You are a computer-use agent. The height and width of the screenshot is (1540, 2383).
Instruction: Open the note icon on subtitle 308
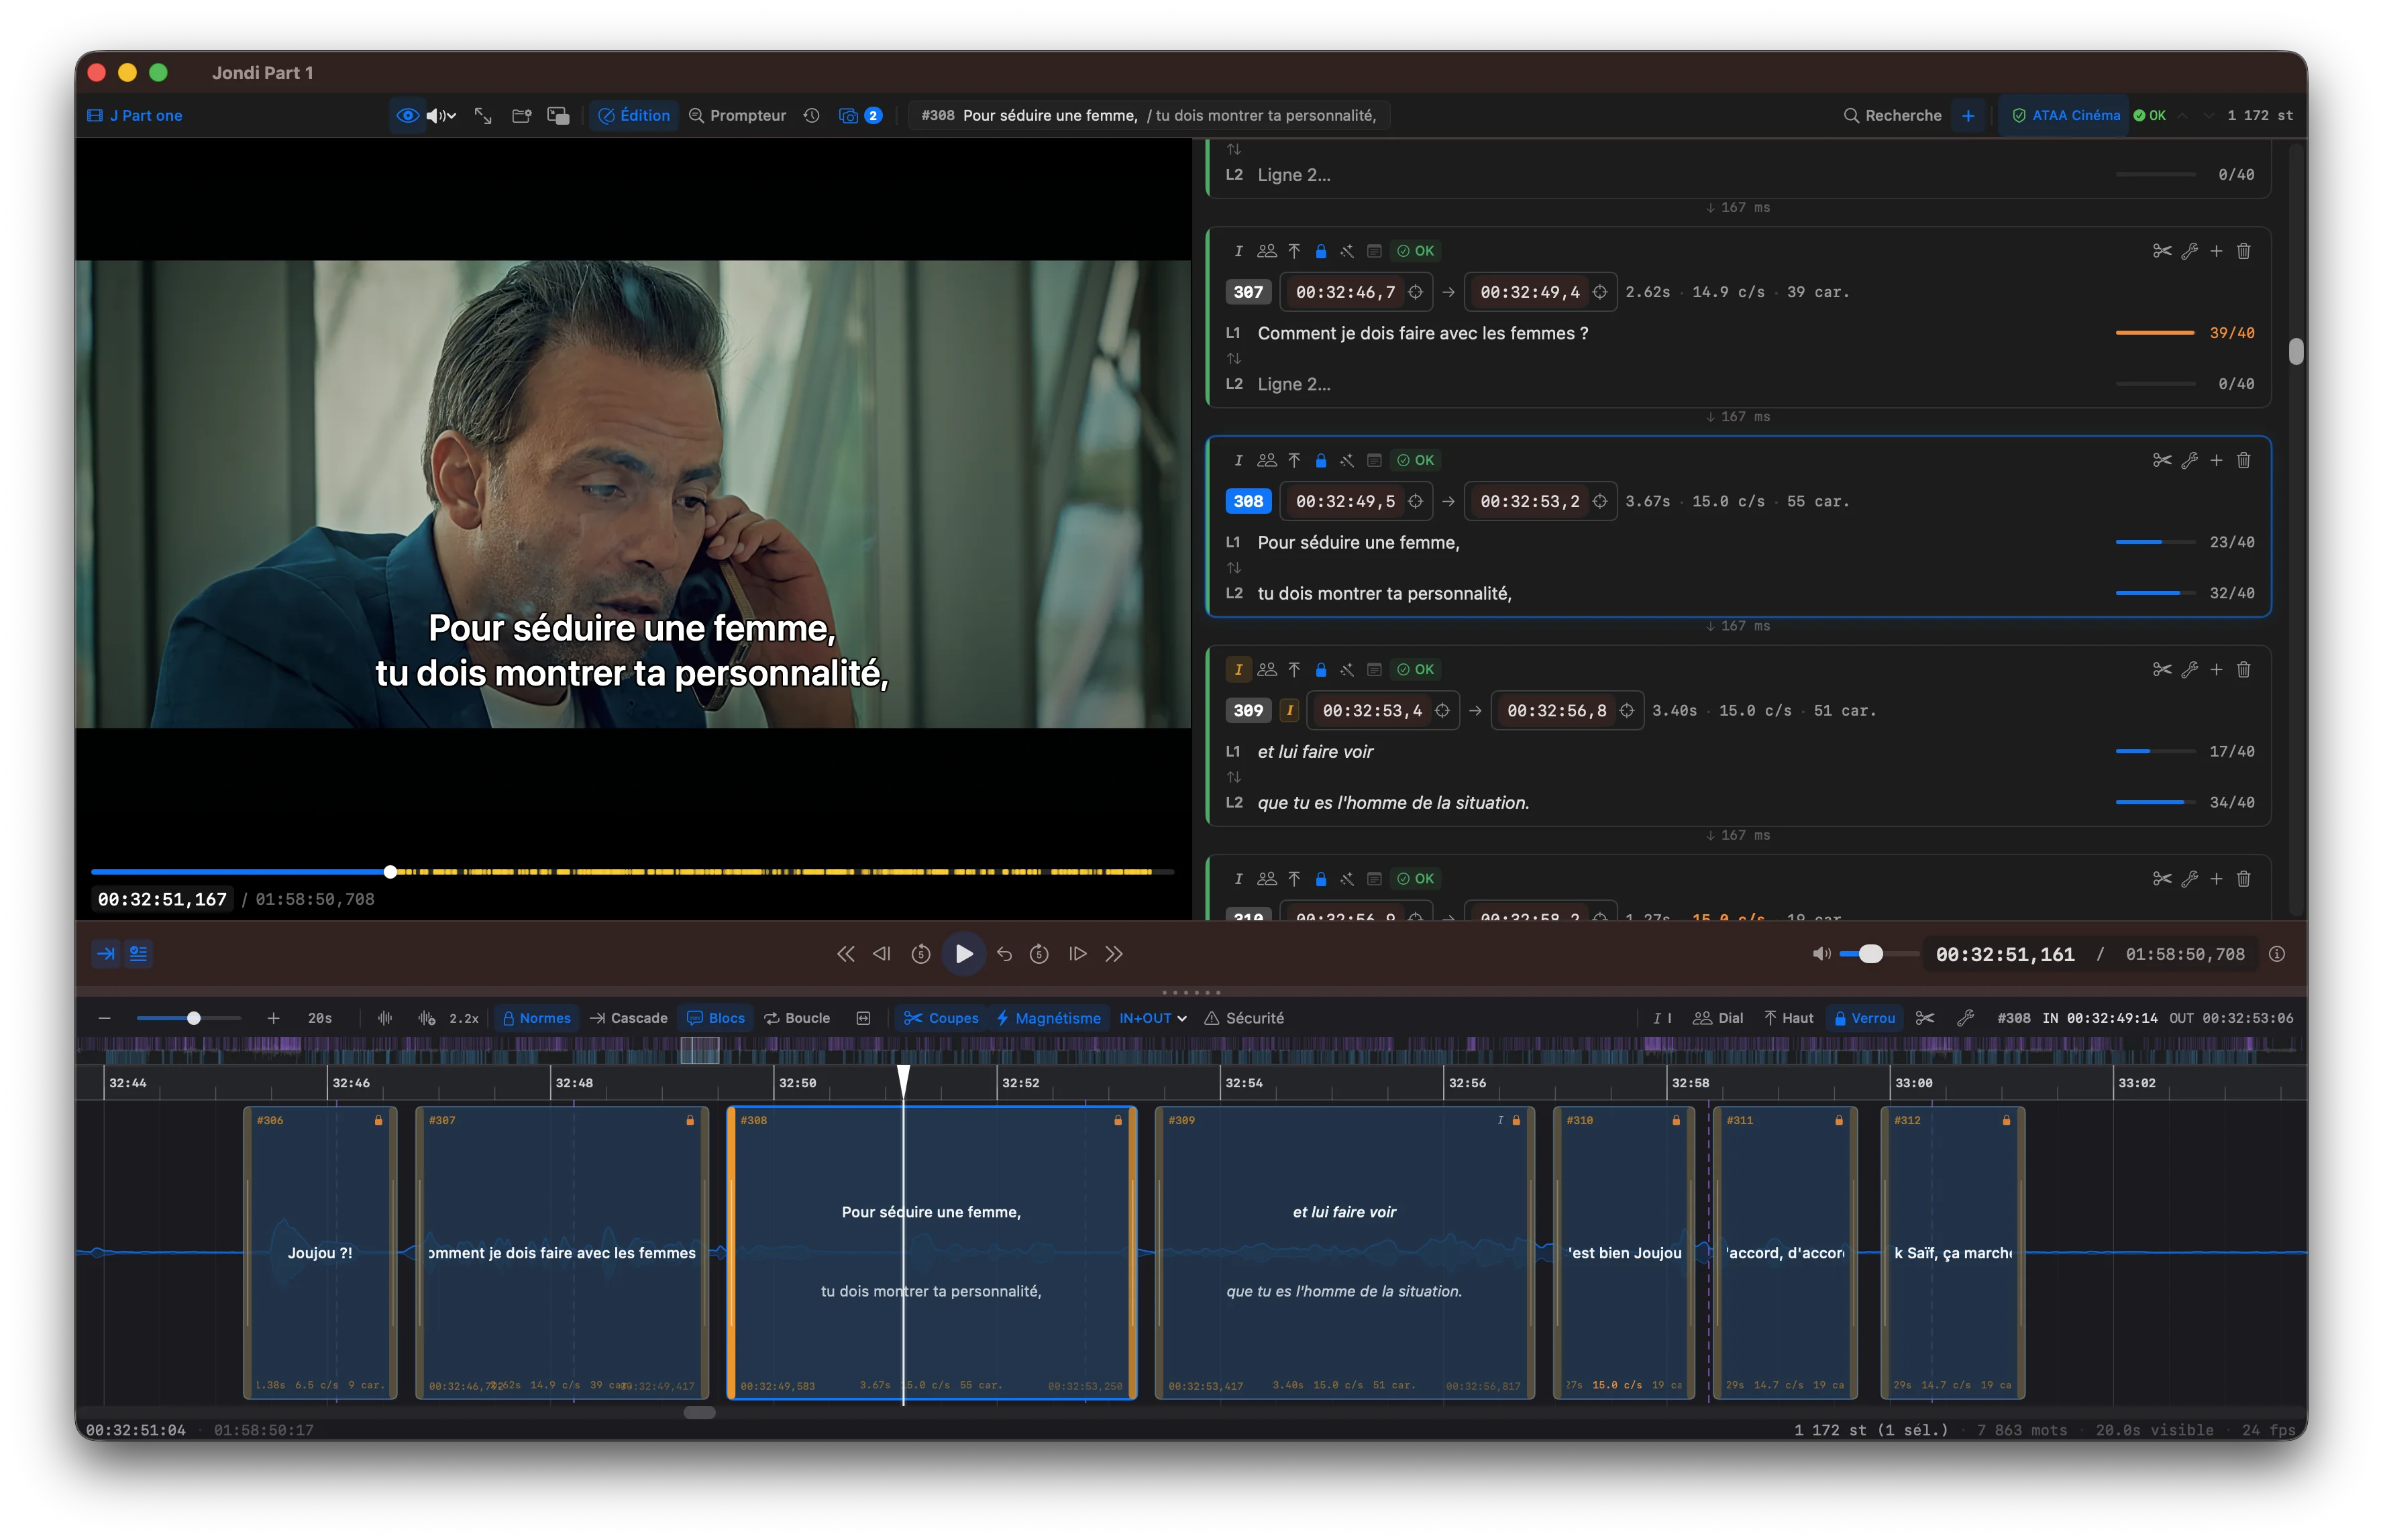(1374, 460)
